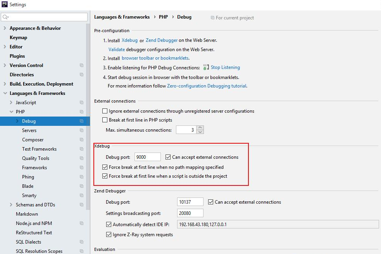Select ReStructured Text in the tree

[34, 233]
